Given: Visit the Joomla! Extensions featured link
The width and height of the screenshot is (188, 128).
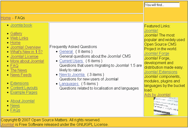Looking at the screenshot, I should 161,72.
